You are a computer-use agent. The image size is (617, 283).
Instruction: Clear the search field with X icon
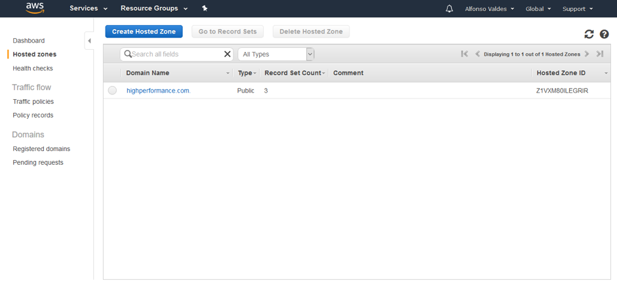[228, 54]
